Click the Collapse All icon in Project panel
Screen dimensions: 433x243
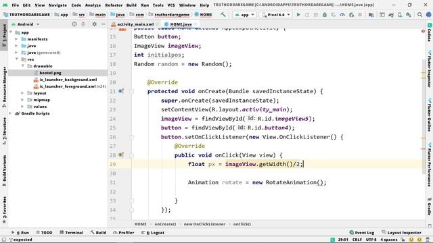[x=83, y=24]
